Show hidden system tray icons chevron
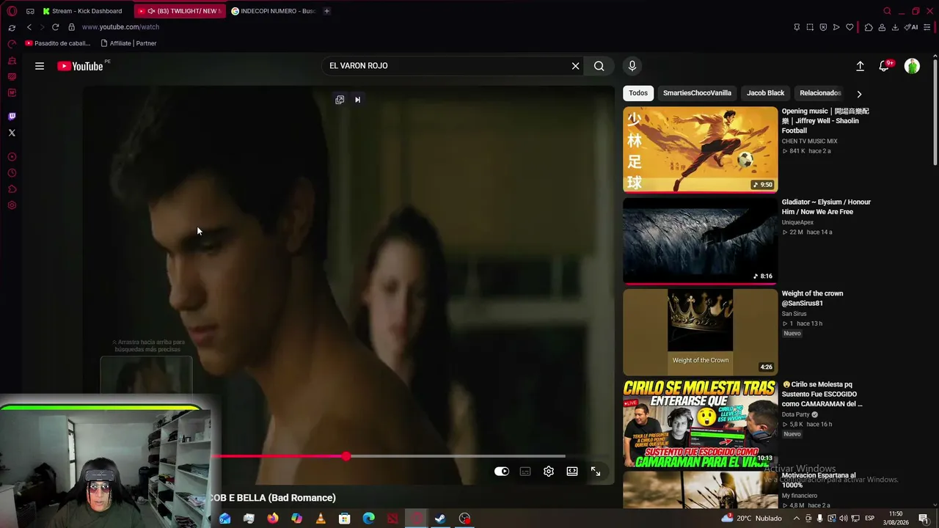 pos(796,518)
